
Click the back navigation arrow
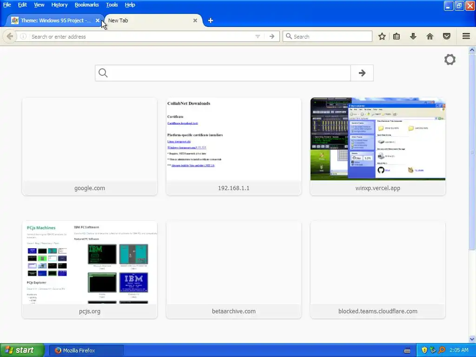tap(10, 36)
